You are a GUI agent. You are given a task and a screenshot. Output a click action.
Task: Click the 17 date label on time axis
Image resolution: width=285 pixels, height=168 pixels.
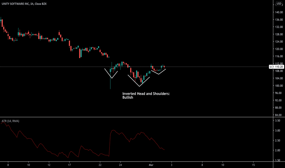click(x=69, y=165)
